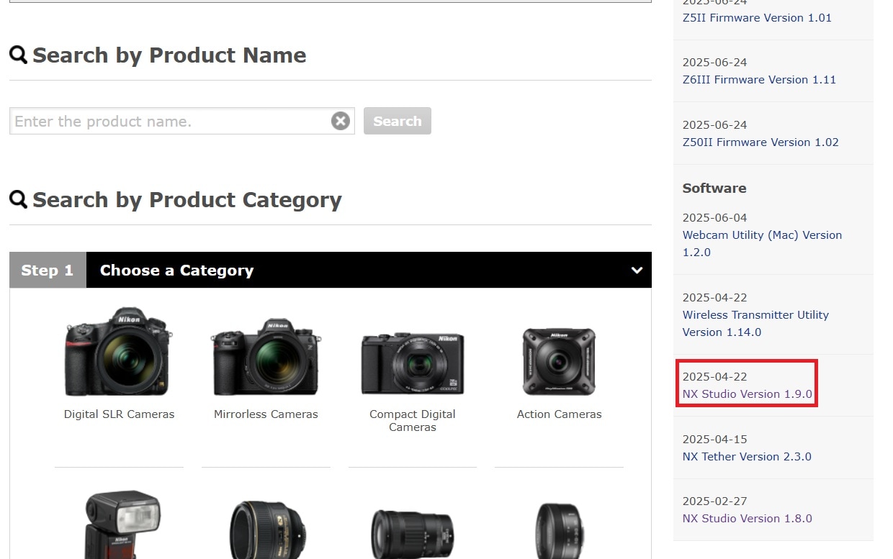
Task: Open Z6III Firmware Version 1.11 link
Action: pyautogui.click(x=759, y=80)
